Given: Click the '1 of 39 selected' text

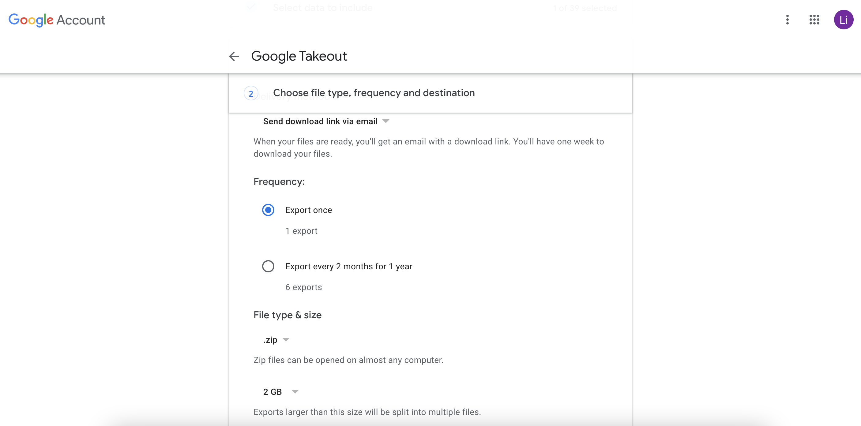Looking at the screenshot, I should (585, 8).
